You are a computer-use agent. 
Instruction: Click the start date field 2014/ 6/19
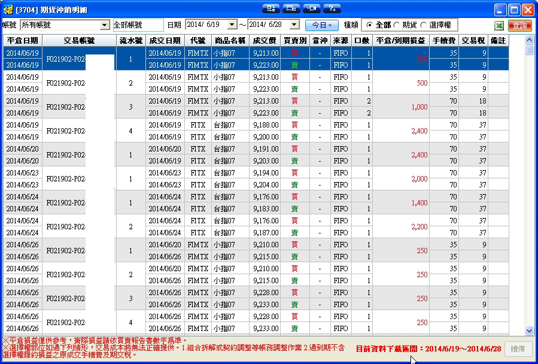pos(206,25)
